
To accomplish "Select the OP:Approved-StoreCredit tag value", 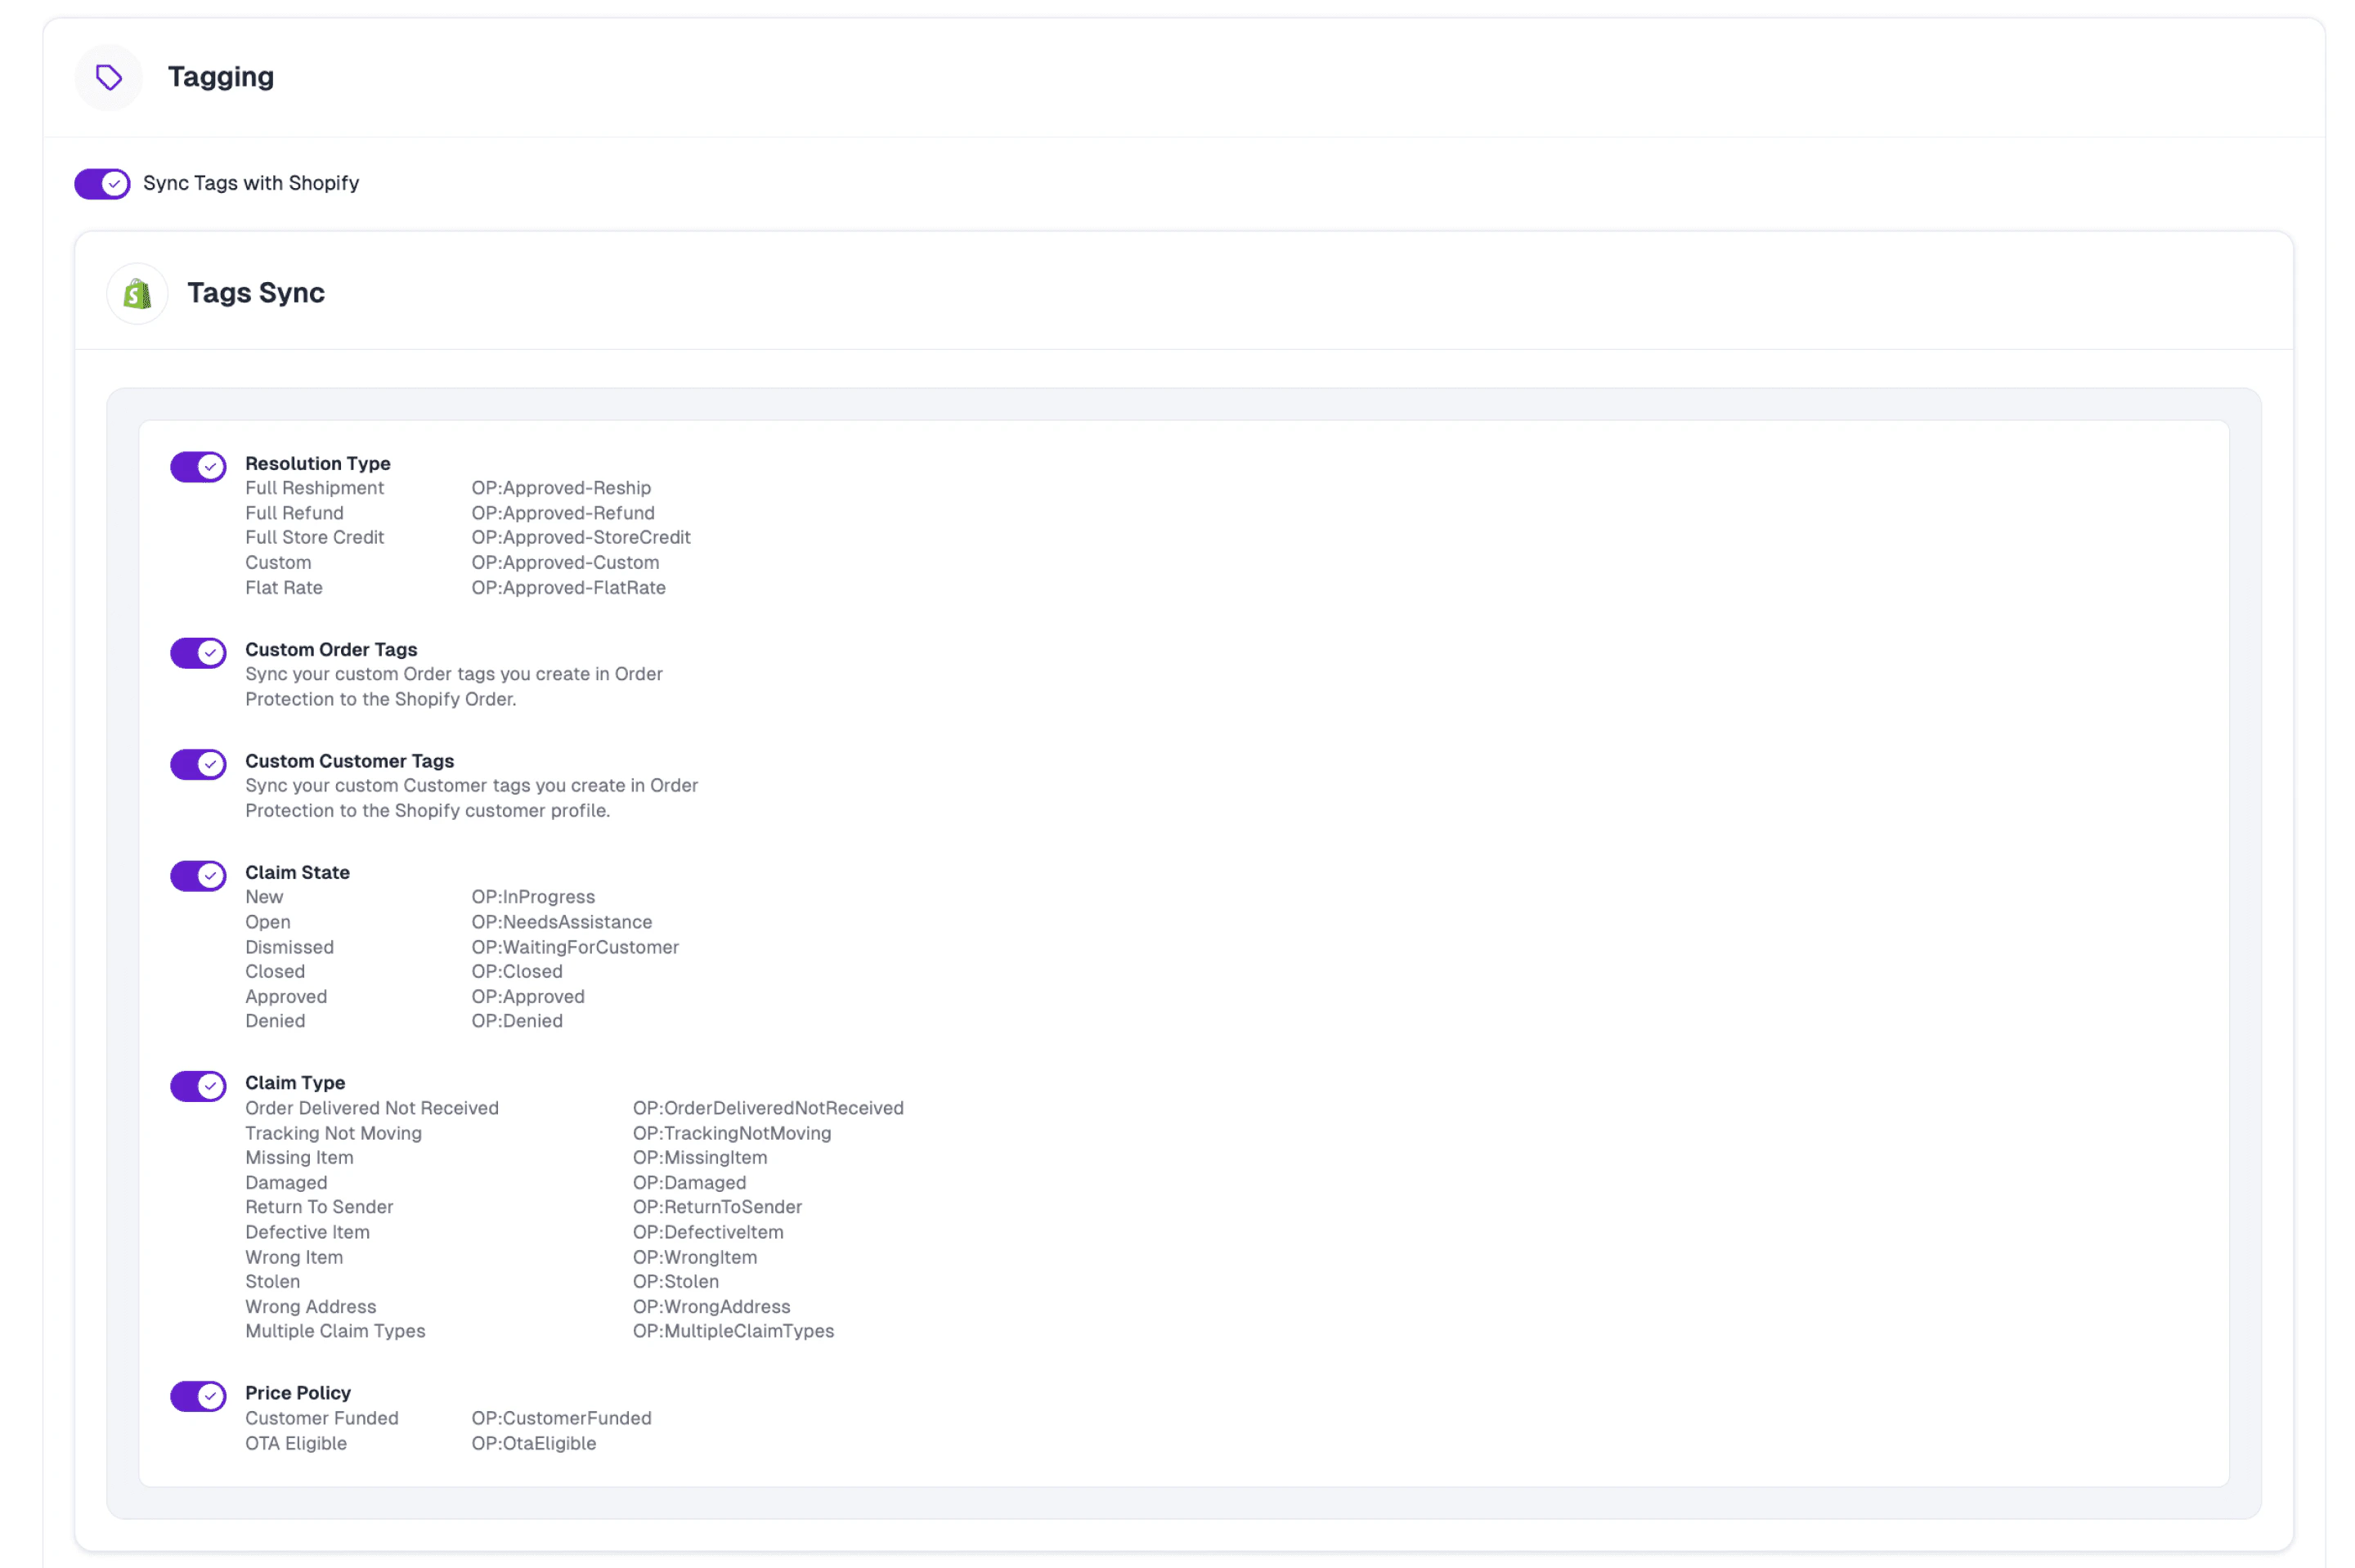I will pos(581,537).
